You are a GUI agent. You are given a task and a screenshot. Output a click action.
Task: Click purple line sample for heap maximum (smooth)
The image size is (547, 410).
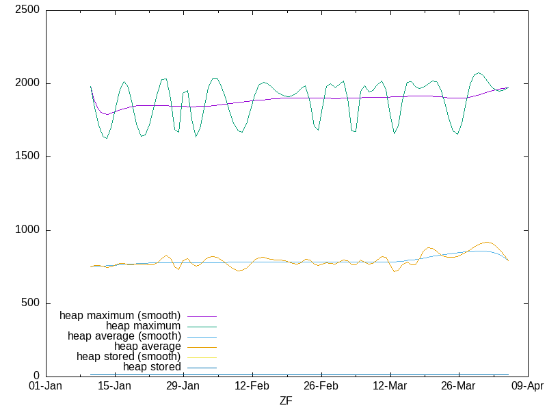click(x=201, y=316)
